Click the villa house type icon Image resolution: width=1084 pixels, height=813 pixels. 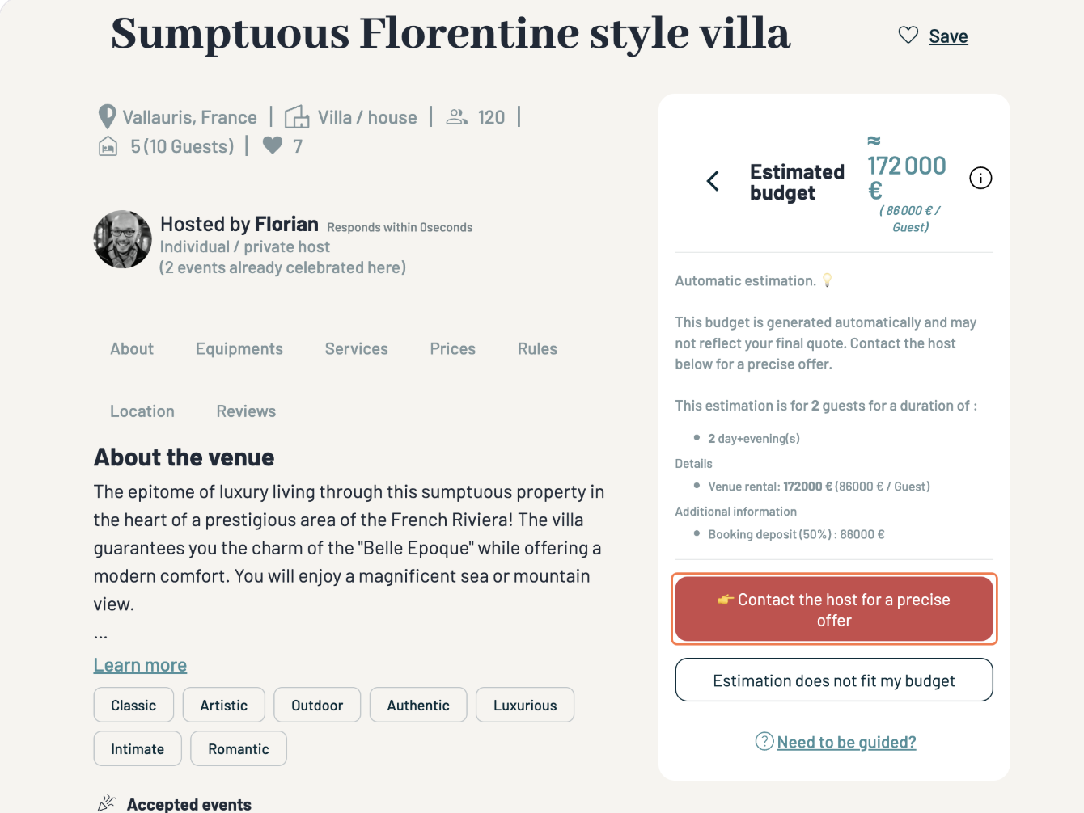tap(297, 117)
